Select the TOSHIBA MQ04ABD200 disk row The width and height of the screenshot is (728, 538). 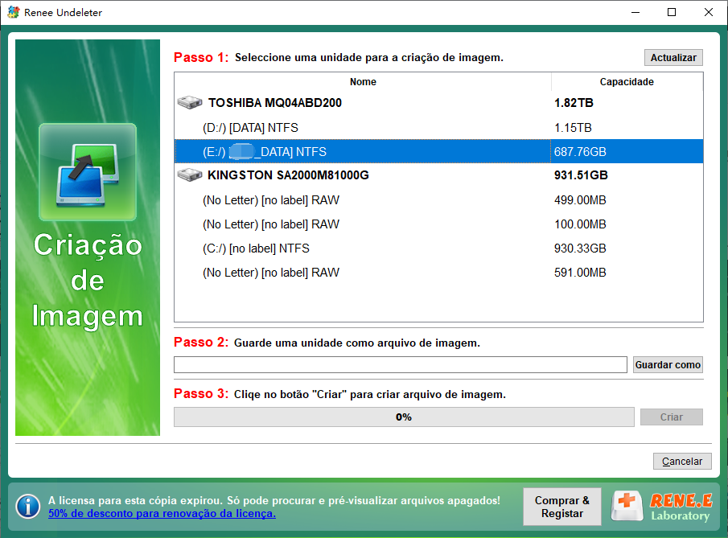pyautogui.click(x=438, y=103)
